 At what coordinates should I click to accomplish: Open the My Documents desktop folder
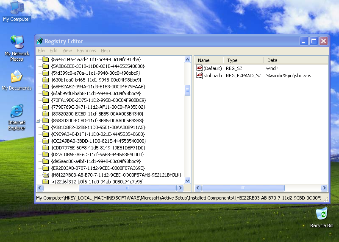coord(17,77)
